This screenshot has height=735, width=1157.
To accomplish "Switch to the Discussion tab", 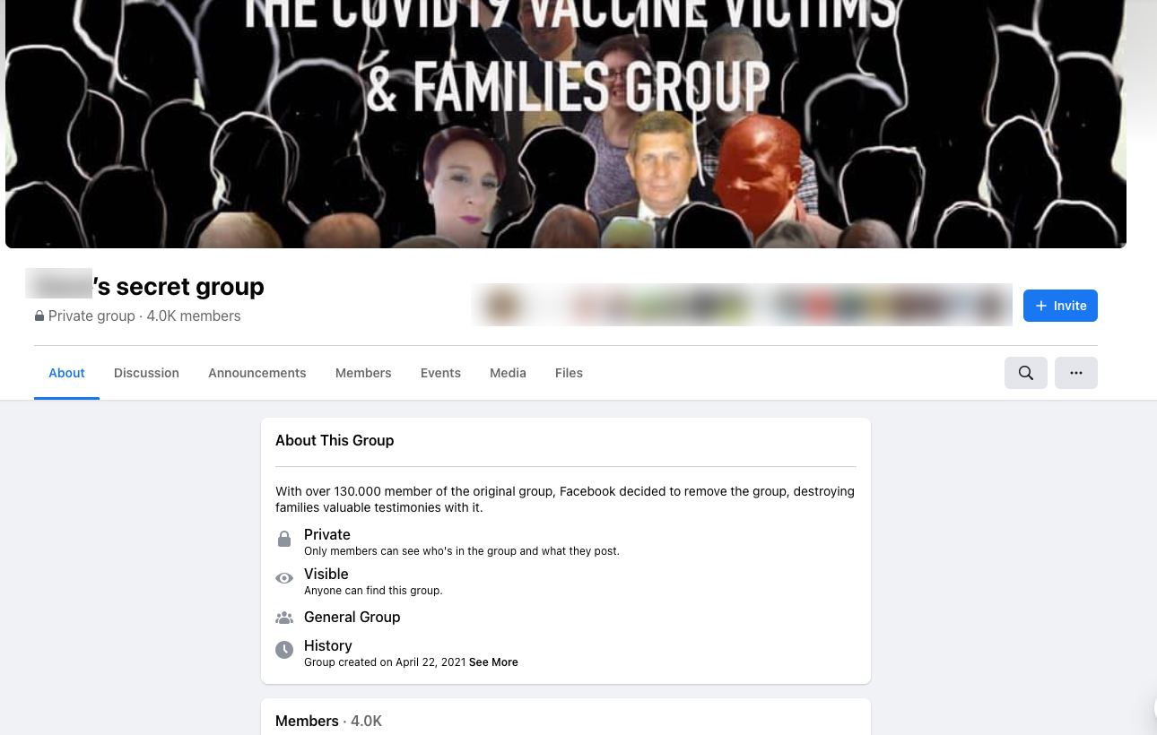I will pyautogui.click(x=146, y=373).
